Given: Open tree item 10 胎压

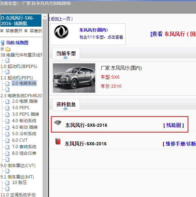Looking at the screenshot, I should (20, 183).
